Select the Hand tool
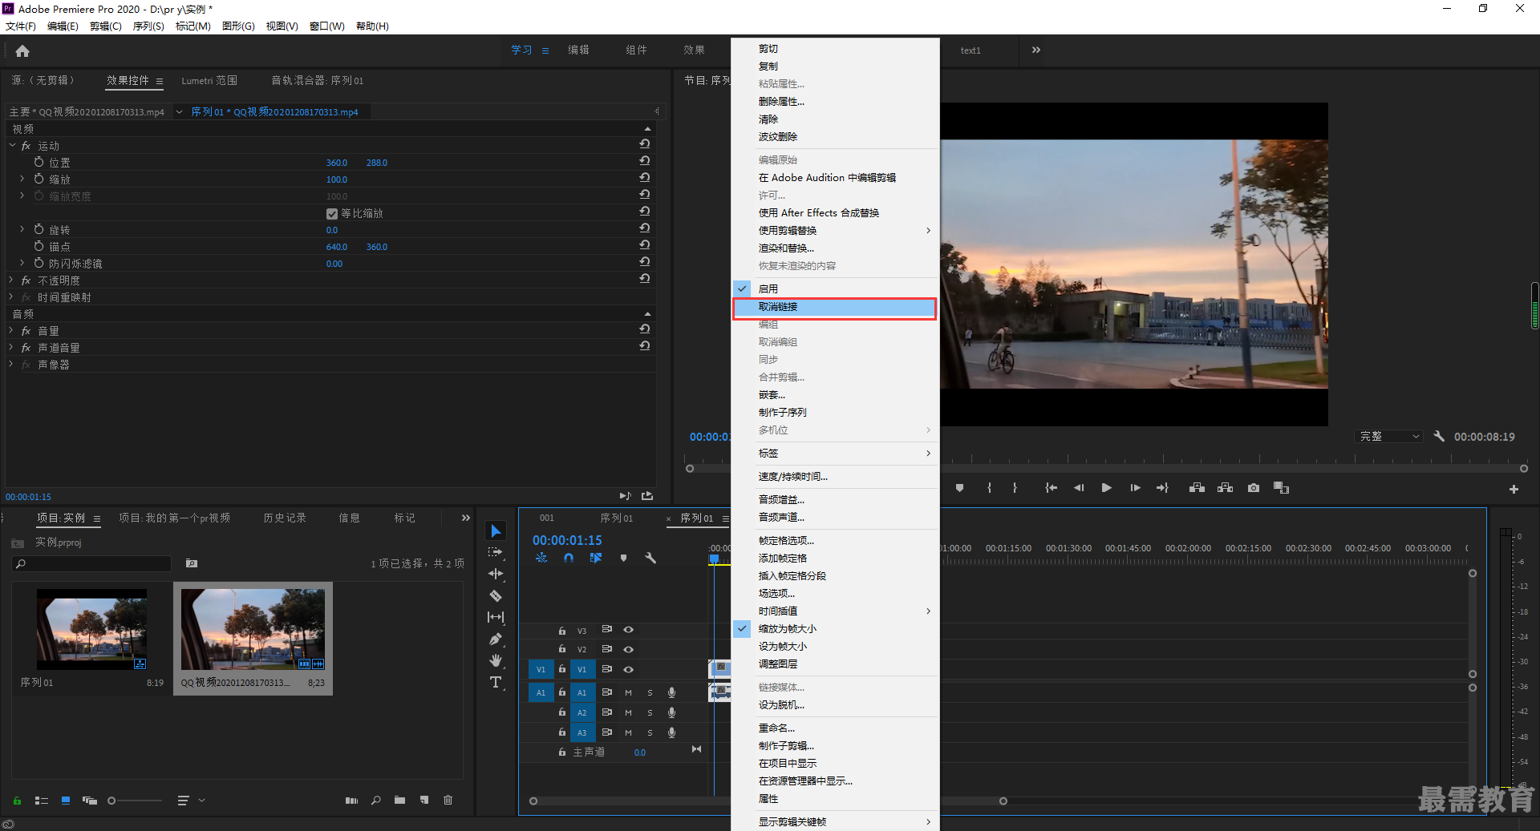Viewport: 1540px width, 831px height. 496,660
